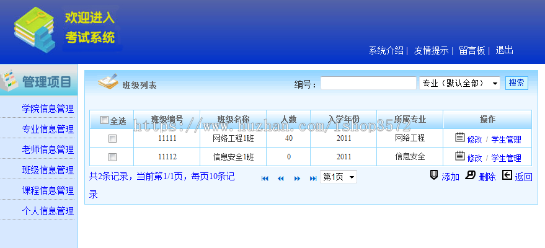Click the student count cell 40

tap(288, 138)
